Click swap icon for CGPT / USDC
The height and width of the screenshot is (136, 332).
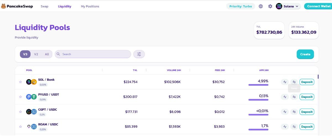[294, 112]
